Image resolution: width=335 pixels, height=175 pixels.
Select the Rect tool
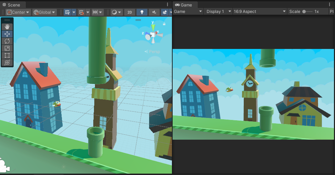(x=7, y=55)
